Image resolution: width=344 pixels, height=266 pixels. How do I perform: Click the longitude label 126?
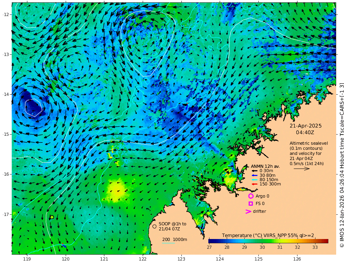coord(297,259)
